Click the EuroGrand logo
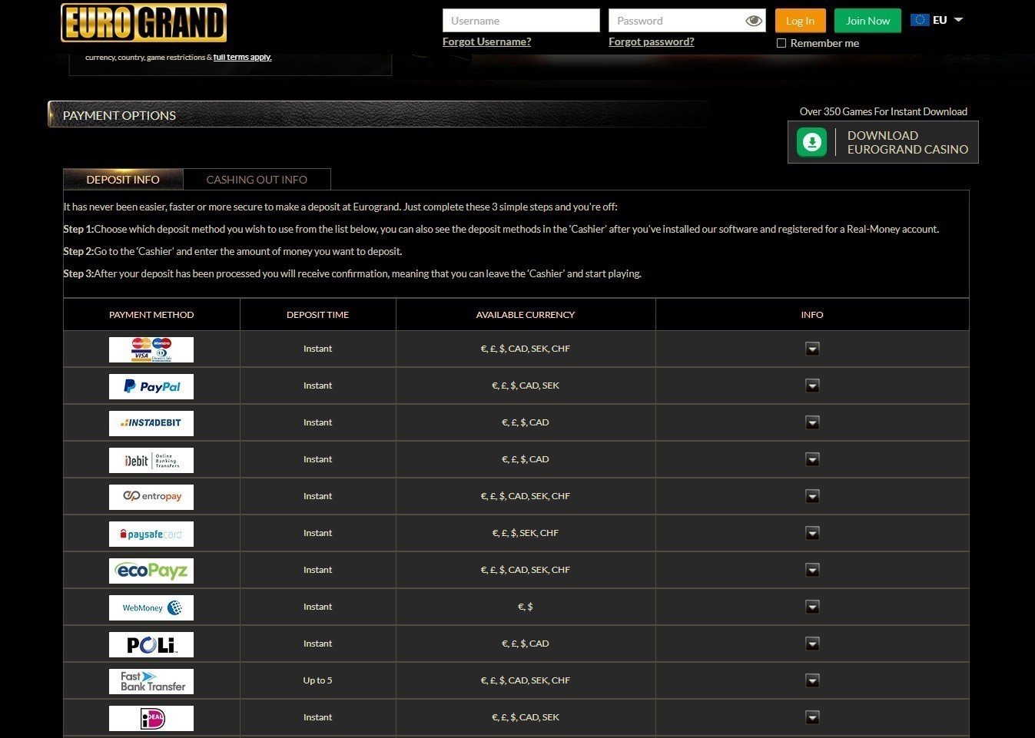Image resolution: width=1035 pixels, height=738 pixels. (x=144, y=22)
